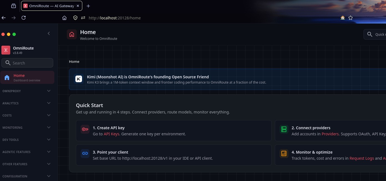Image resolution: width=386 pixels, height=181 pixels.
Task: Expand the DEV TOOLS sidebar section
Action: [x=27, y=140]
